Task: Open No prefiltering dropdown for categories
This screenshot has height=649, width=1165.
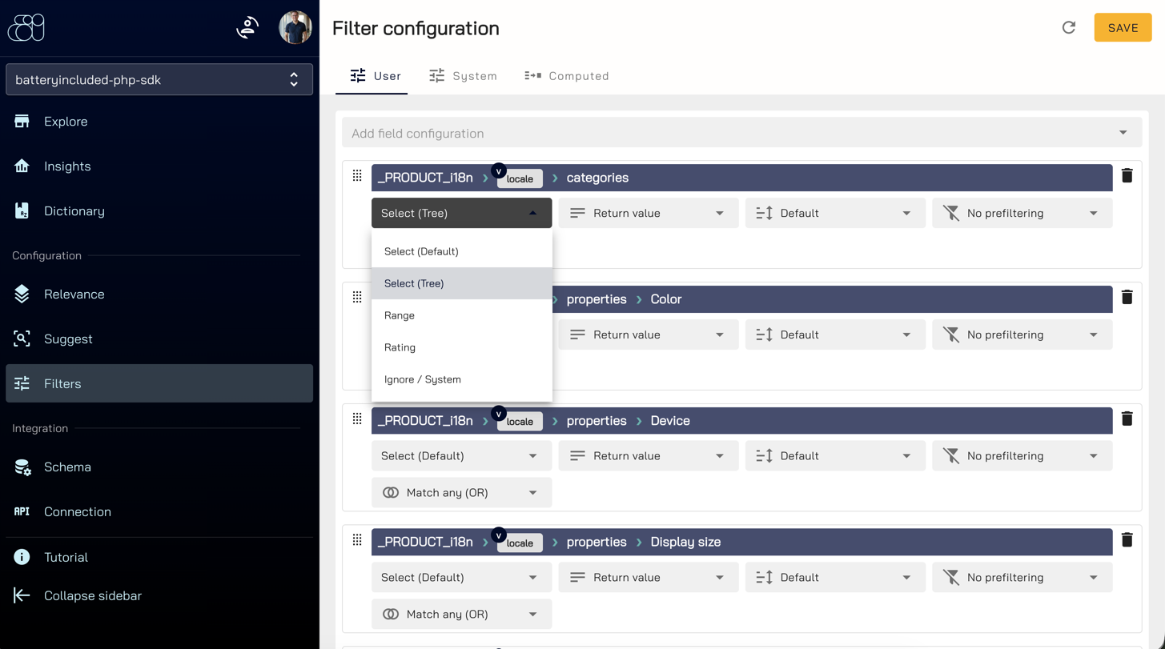Action: click(1022, 213)
